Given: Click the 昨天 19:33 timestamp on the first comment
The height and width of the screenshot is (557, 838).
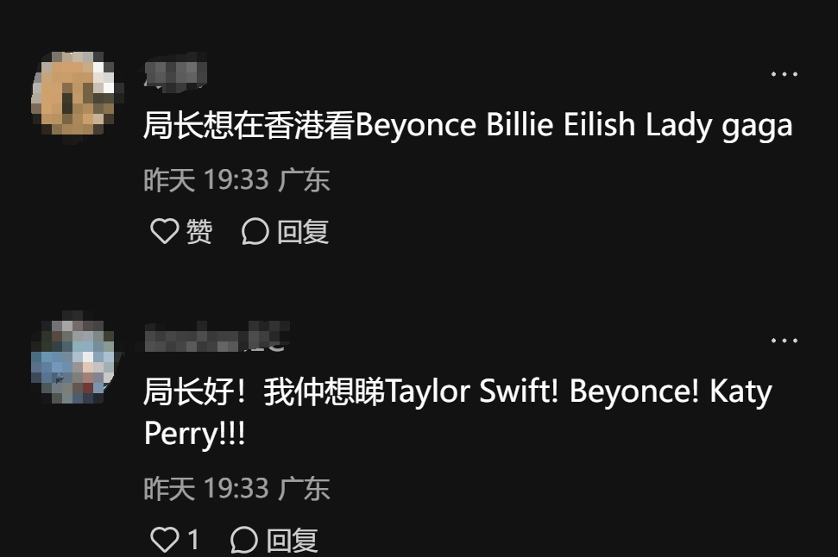Looking at the screenshot, I should click(x=205, y=179).
